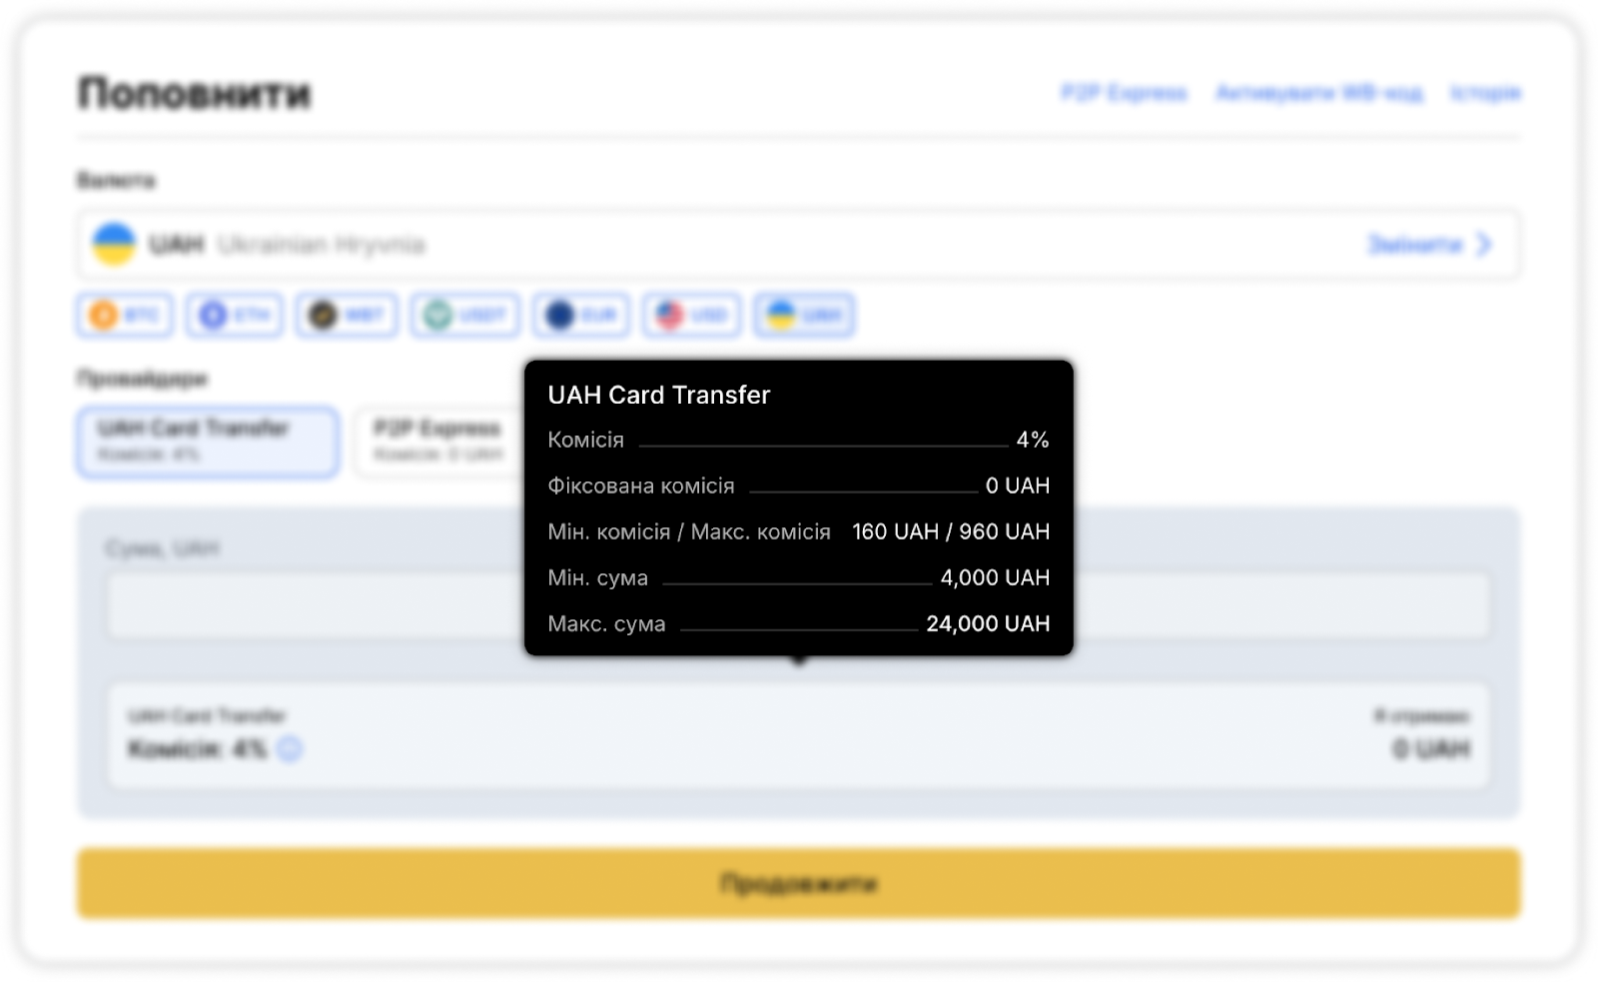
Task: Go to the Історія link
Action: [1485, 93]
